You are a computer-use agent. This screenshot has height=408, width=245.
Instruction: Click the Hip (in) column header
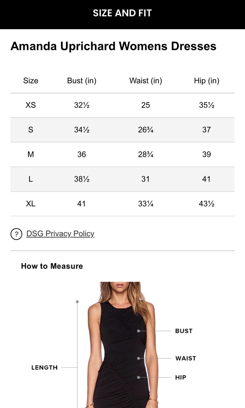pyautogui.click(x=207, y=81)
